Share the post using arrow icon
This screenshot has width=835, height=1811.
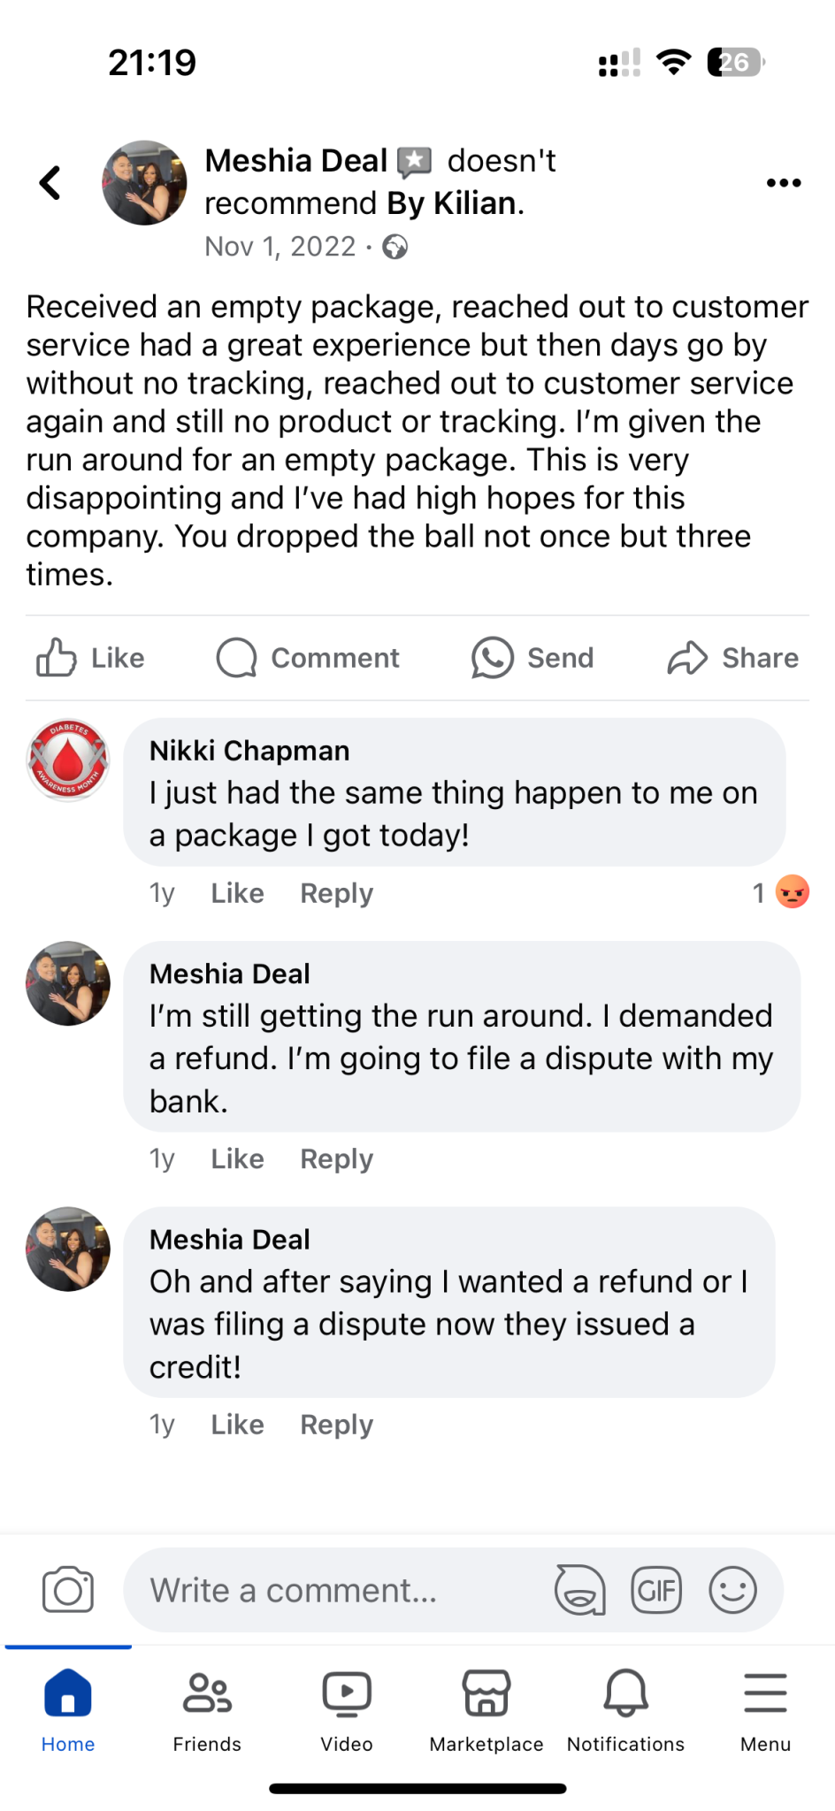pos(687,658)
